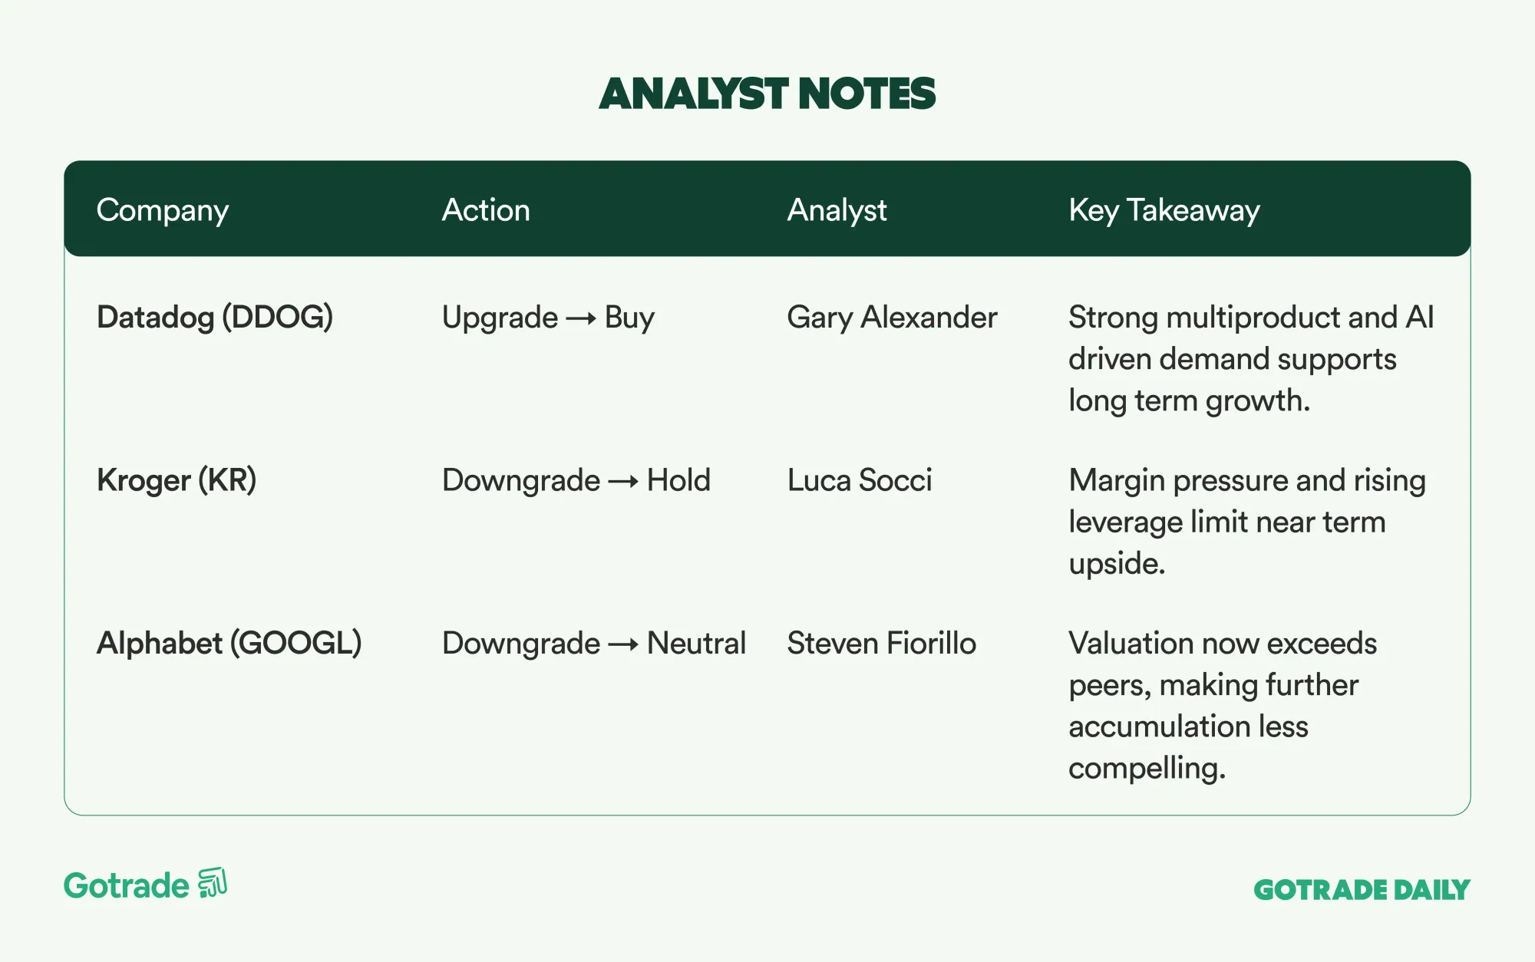Click the Datadog (DDOG) company name

[x=215, y=318]
